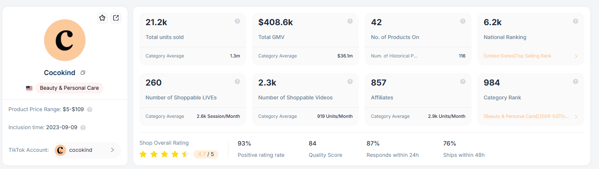The image size is (599, 169).
Task: Click the 21.2k total units value
Action: (156, 22)
